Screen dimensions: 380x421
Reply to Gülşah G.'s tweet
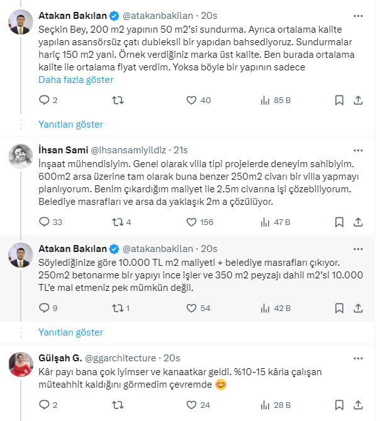click(x=44, y=404)
